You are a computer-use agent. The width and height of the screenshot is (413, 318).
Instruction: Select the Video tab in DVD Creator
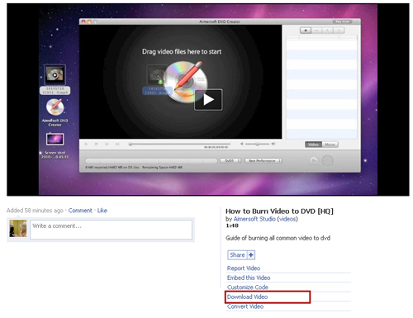(313, 145)
